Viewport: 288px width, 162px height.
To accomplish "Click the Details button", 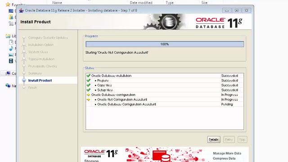I will [214, 139].
